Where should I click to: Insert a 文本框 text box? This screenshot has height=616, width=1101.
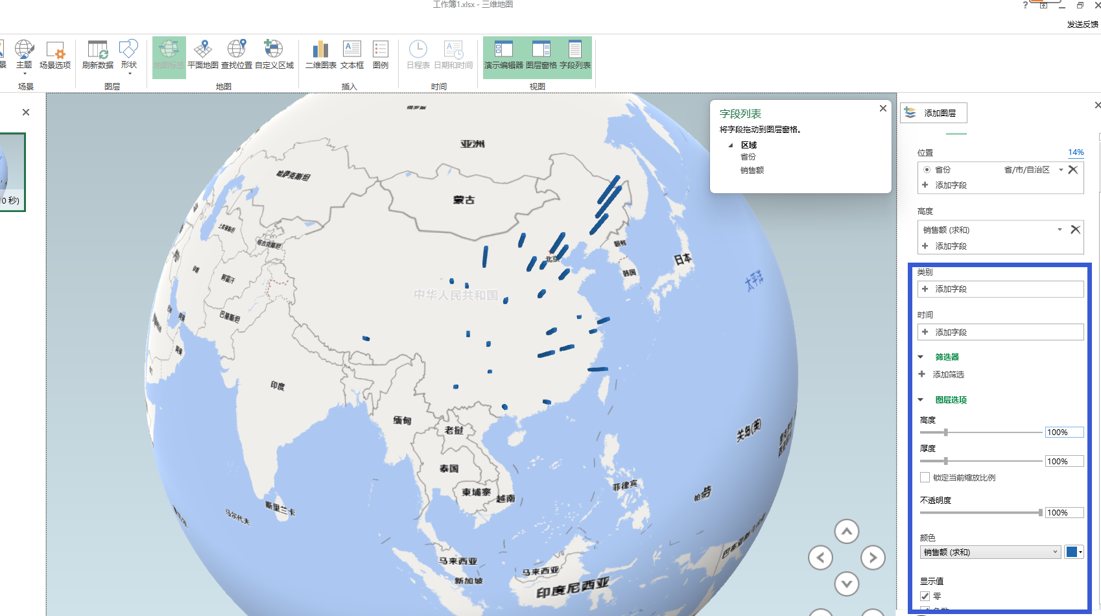352,55
